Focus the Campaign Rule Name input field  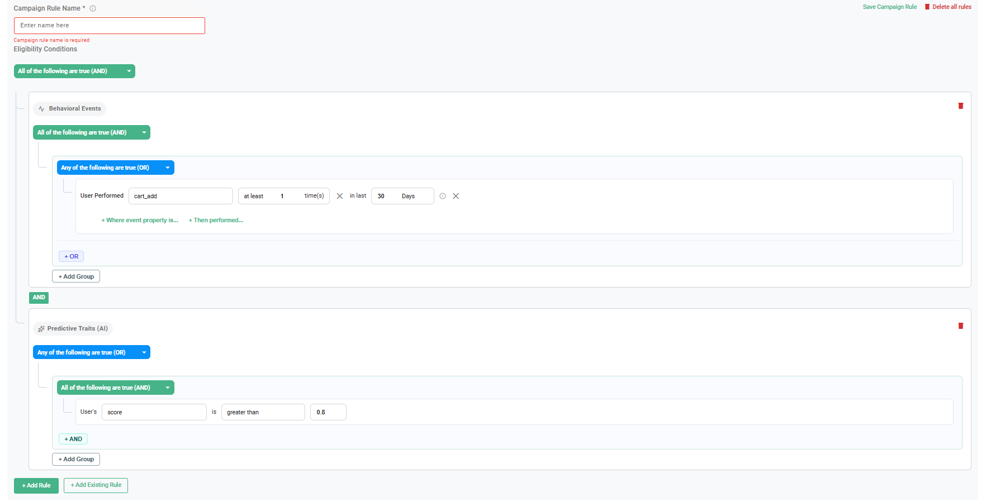(x=110, y=26)
